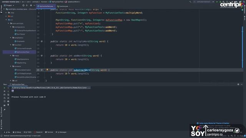Click the Build hammer icon in top toolbar
The height and width of the screenshot is (138, 246).
(190, 2)
